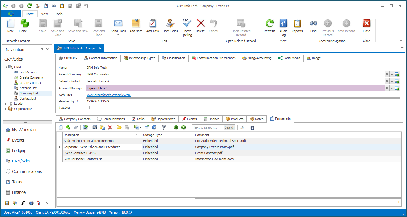Click the red Close ribbon button
The image size is (407, 217).
click(x=367, y=26)
